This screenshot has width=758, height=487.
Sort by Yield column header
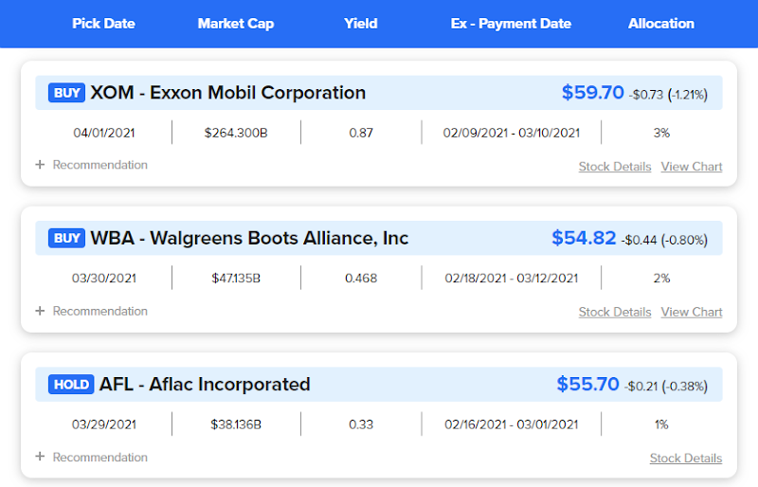[x=361, y=24]
